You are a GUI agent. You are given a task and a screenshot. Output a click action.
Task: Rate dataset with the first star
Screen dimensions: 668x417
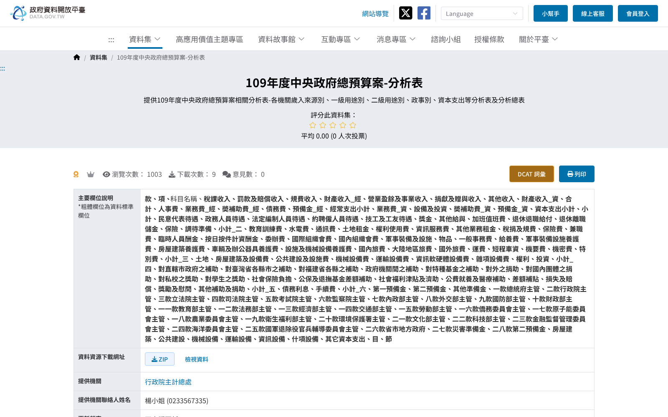313,125
